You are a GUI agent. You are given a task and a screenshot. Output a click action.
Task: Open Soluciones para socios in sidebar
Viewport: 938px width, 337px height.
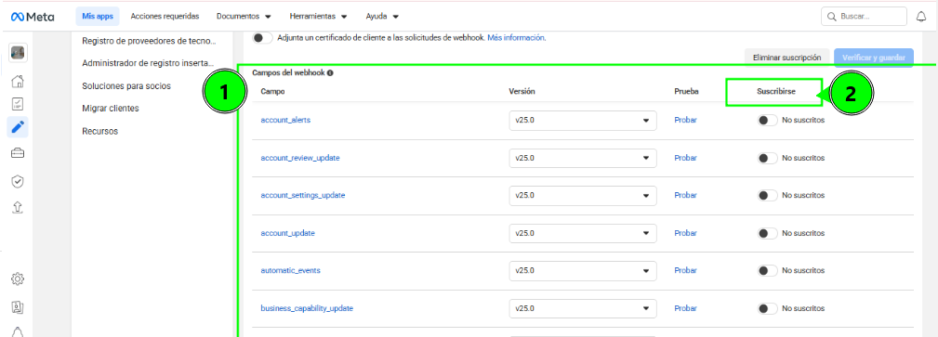tap(126, 86)
